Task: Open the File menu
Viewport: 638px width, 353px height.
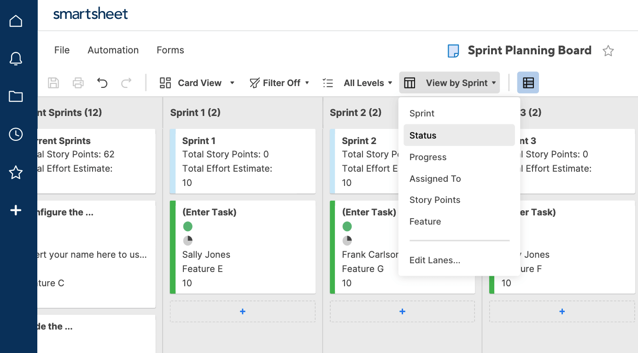Action: [x=62, y=50]
